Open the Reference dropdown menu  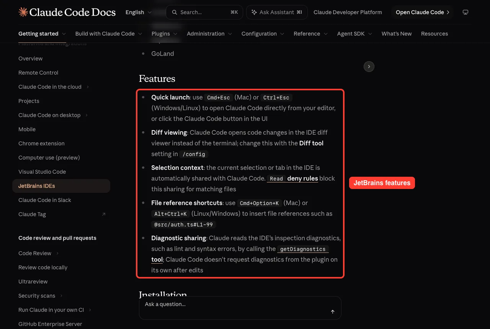point(311,34)
